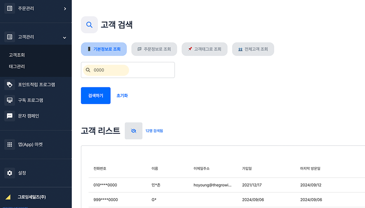The image size is (365, 208).
Task: Open 태그관리 in the sidebar submenu
Action: pyautogui.click(x=17, y=67)
